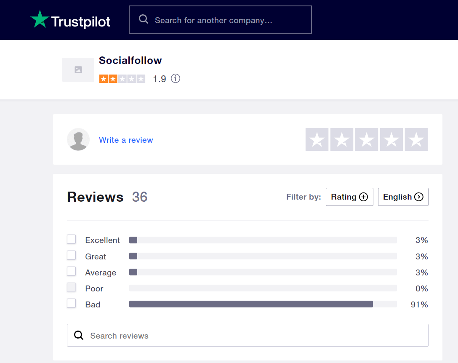458x363 pixels.
Task: Open the Rating filter dropdown
Action: click(349, 197)
